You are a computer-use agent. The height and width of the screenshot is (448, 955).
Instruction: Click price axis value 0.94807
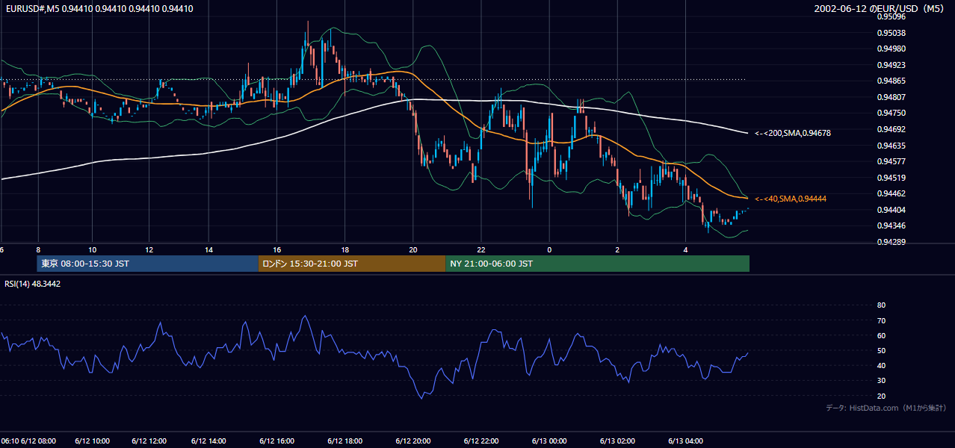[891, 97]
